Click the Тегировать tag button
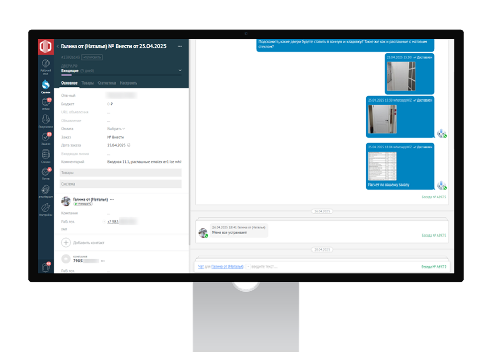Viewport: 492px width, 352px height. click(x=92, y=57)
